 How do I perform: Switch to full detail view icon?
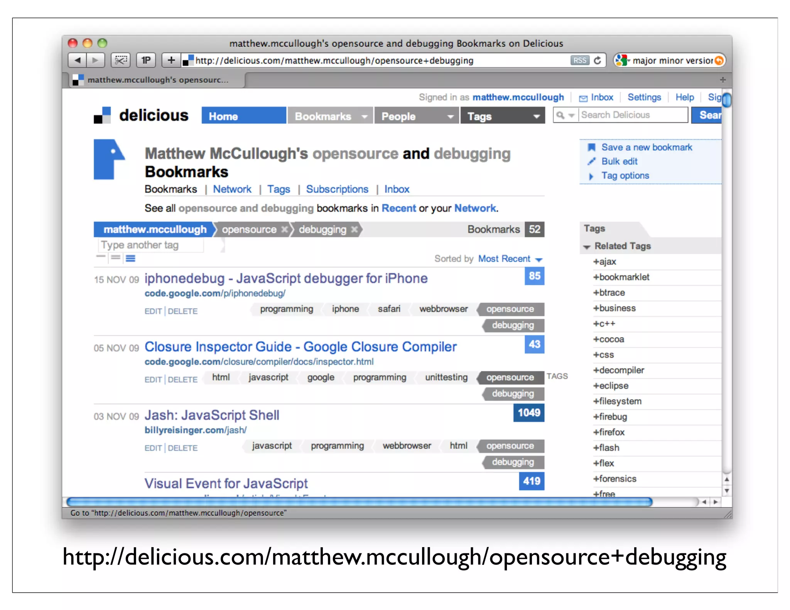[131, 258]
